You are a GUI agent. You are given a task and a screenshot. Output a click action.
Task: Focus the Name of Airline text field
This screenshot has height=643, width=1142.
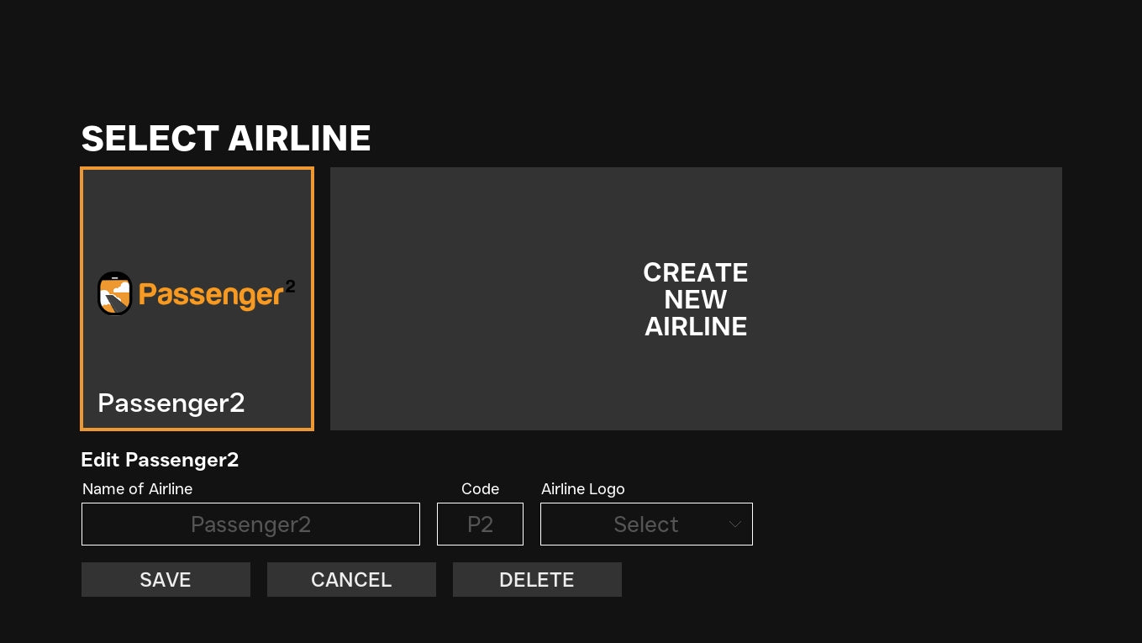point(250,524)
